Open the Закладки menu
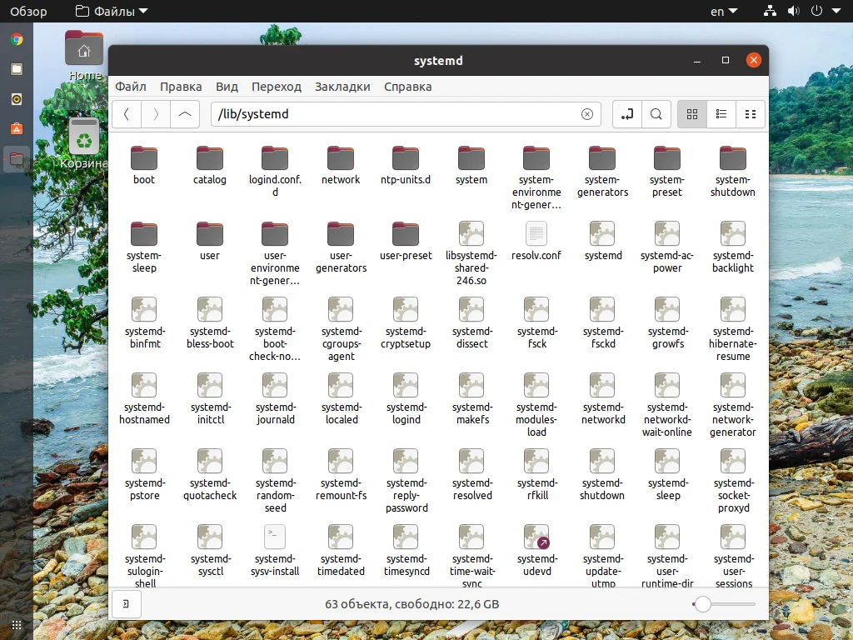The width and height of the screenshot is (853, 640). 342,87
